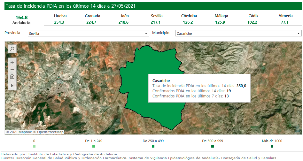Zoom in using the plus button
The width and height of the screenshot is (303, 161).
12,62
